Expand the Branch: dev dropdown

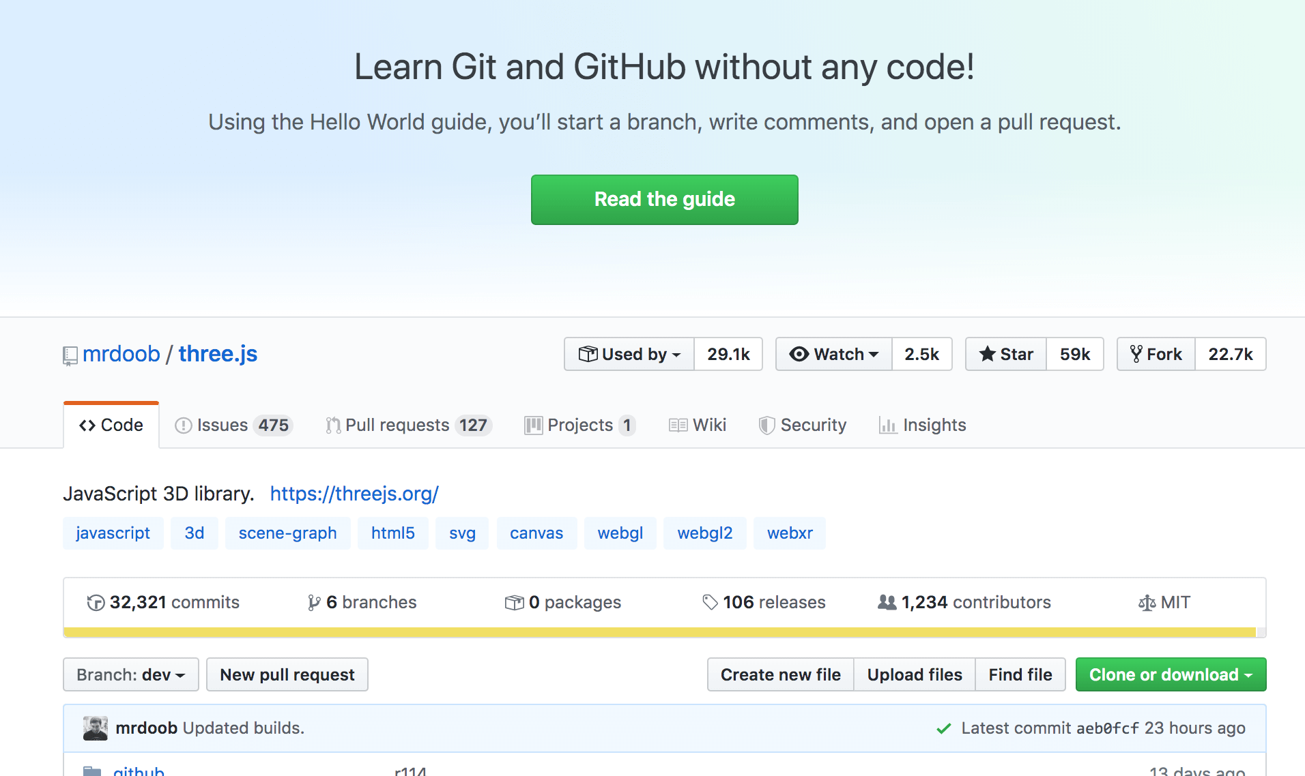(131, 674)
